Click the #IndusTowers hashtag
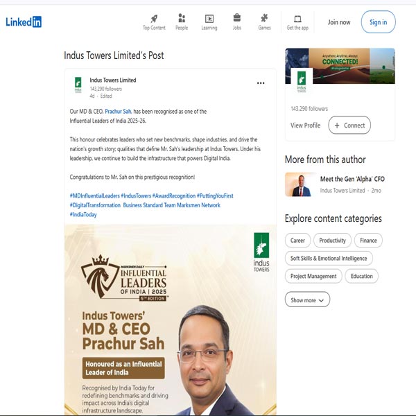The height and width of the screenshot is (416, 416). coord(136,196)
